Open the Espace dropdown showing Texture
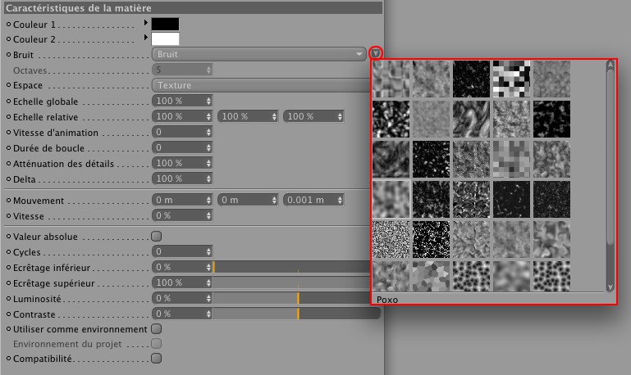 pyautogui.click(x=258, y=85)
